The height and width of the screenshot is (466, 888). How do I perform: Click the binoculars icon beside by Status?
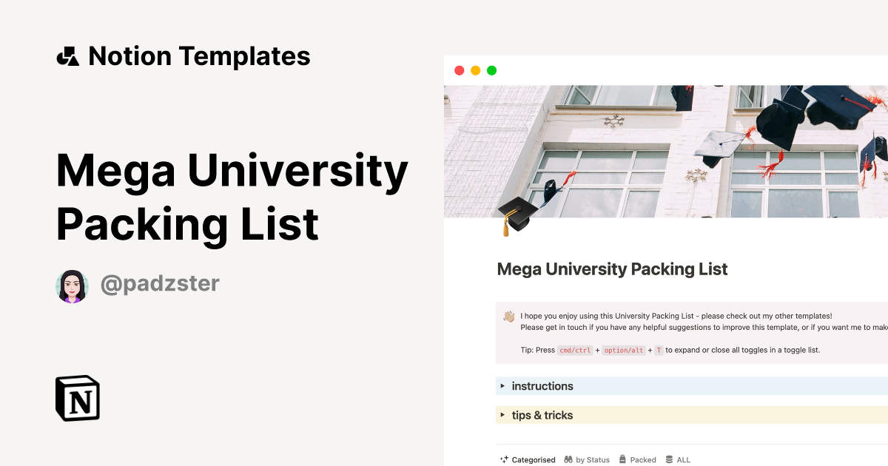point(568,459)
